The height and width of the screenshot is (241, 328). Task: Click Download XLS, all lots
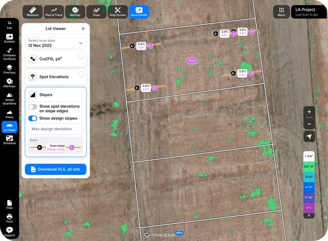click(56, 169)
